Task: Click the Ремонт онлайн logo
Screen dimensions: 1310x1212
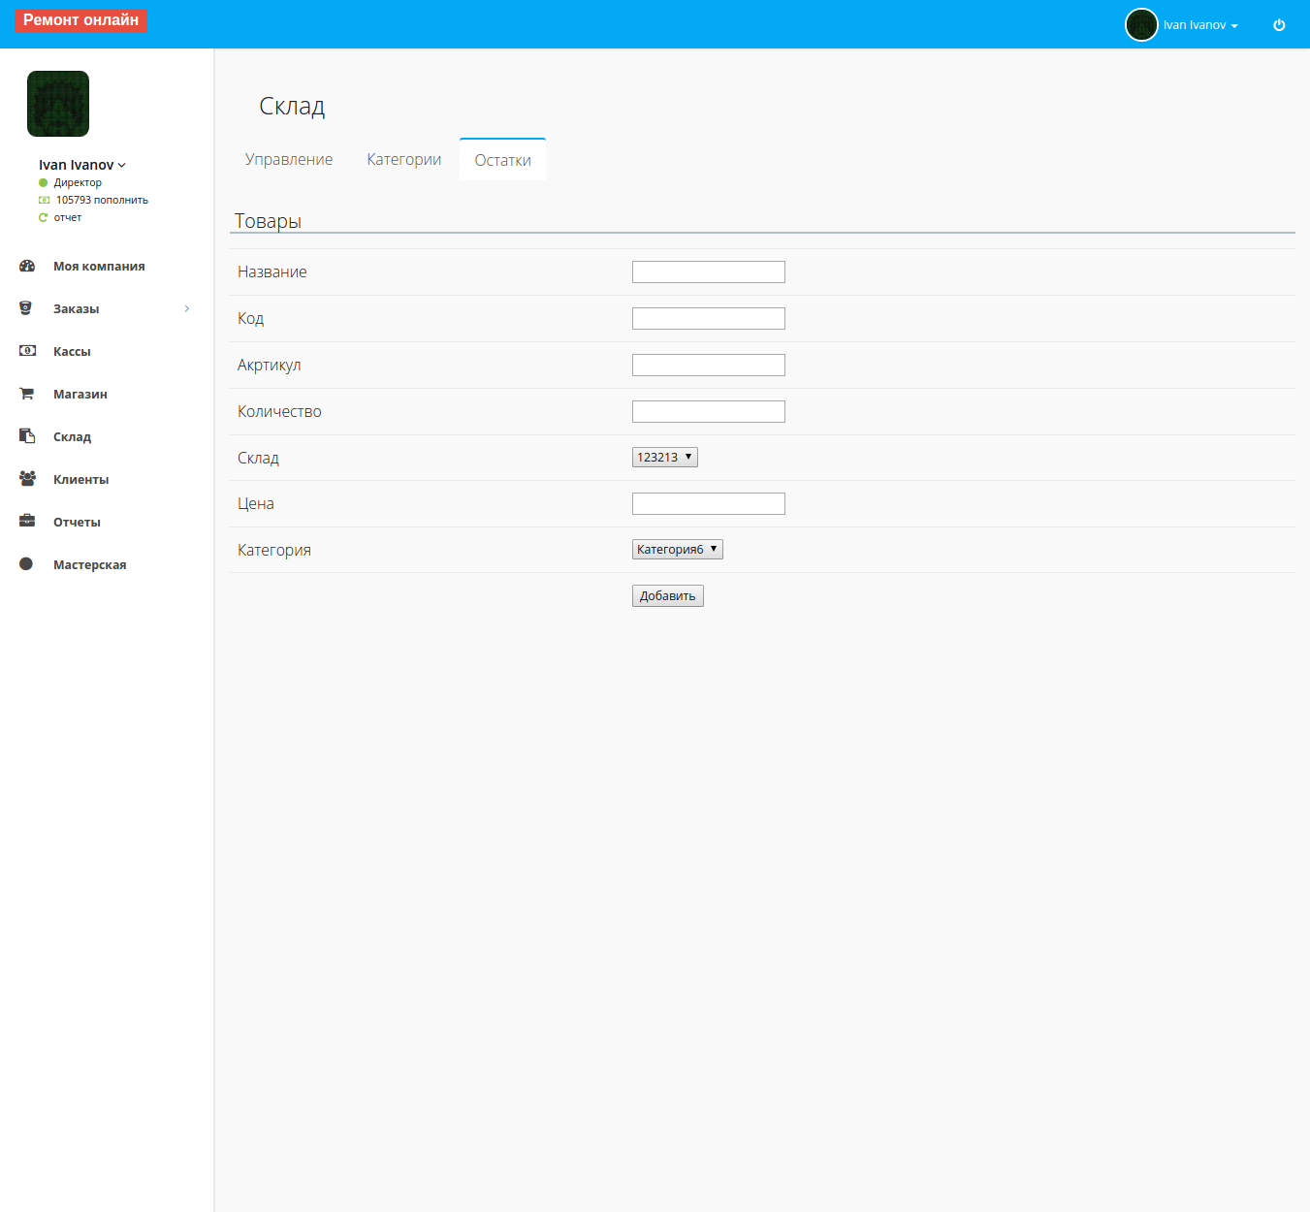Action: (80, 20)
